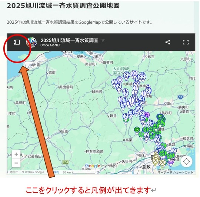The width and height of the screenshot is (200, 197).
Task: Open the map in fullscreen view
Action: click(x=186, y=42)
